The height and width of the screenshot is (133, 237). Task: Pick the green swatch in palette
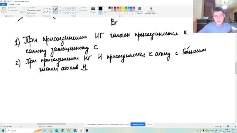[126, 8]
